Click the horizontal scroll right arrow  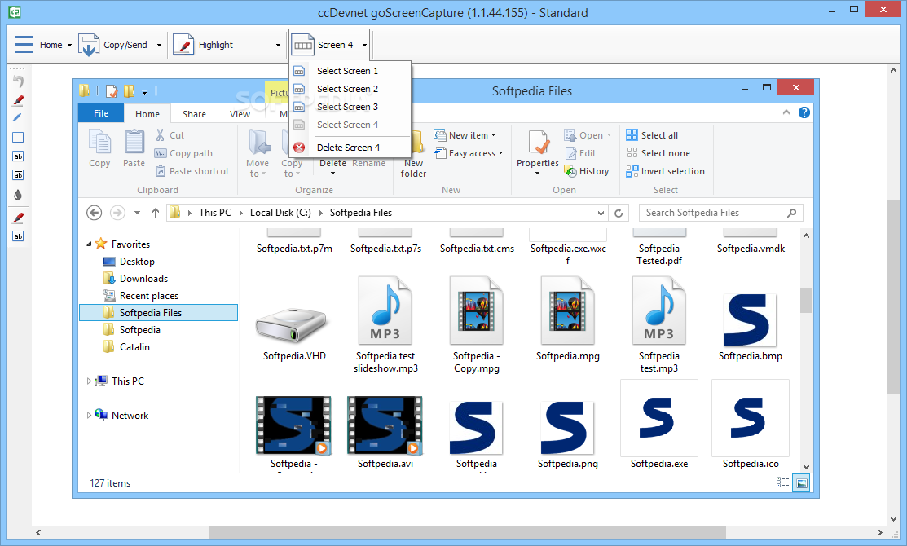pyautogui.click(x=880, y=532)
